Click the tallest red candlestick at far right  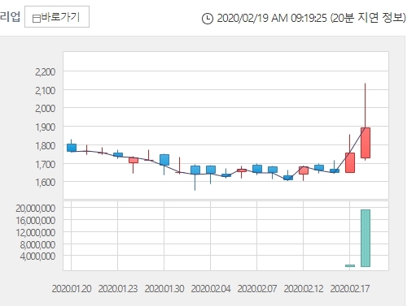pyautogui.click(x=366, y=143)
